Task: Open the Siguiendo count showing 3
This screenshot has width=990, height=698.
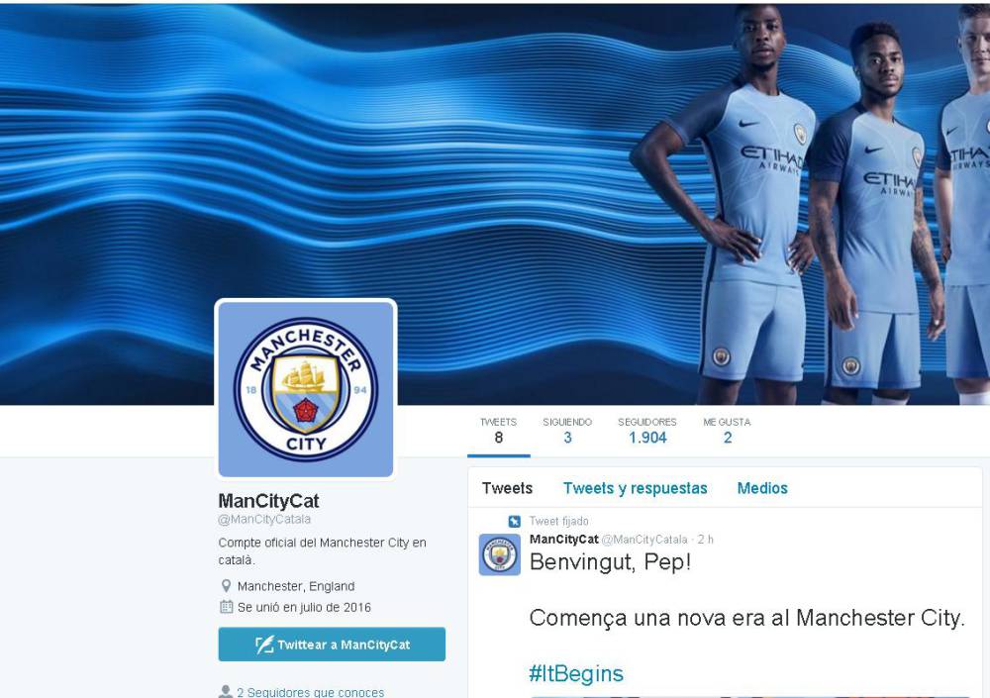Action: point(567,431)
